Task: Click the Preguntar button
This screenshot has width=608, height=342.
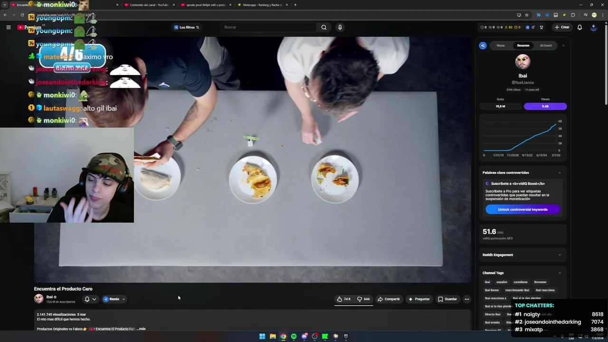Action: click(x=419, y=299)
